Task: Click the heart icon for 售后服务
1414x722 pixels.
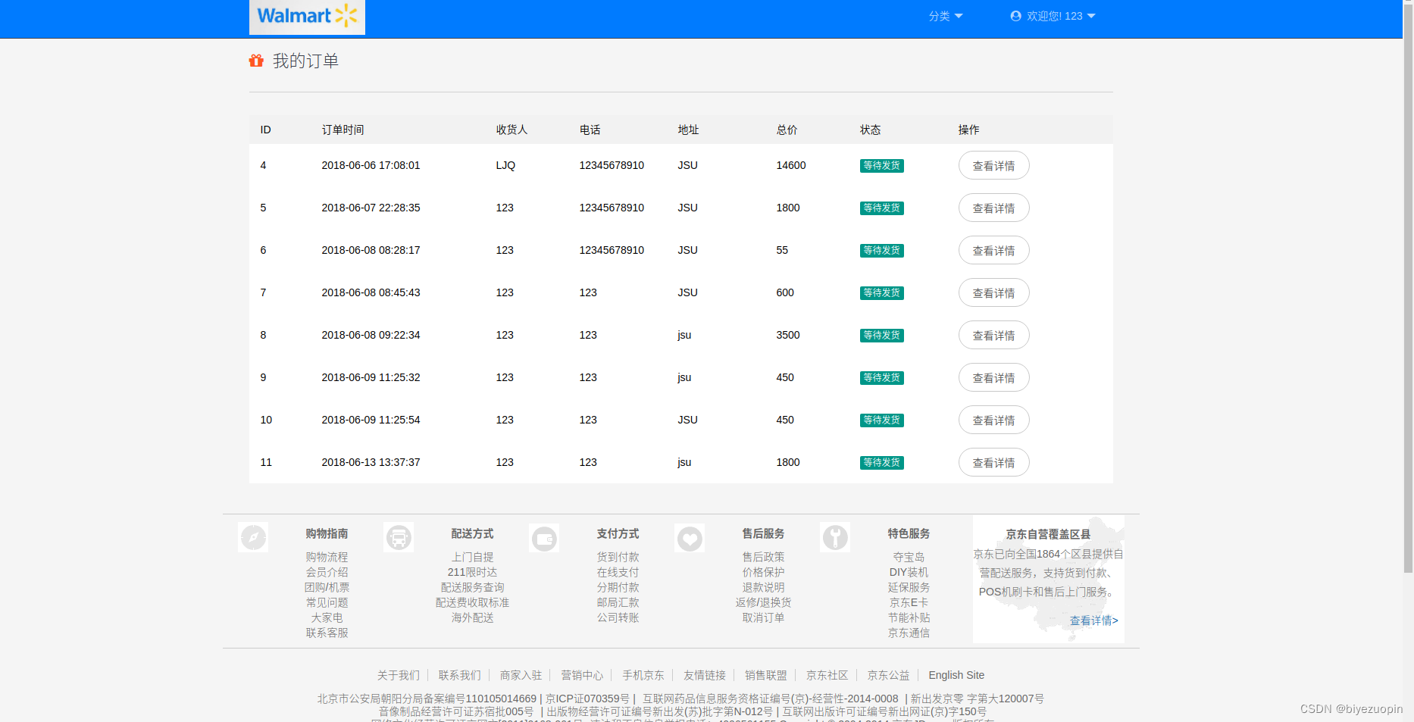Action: 690,539
